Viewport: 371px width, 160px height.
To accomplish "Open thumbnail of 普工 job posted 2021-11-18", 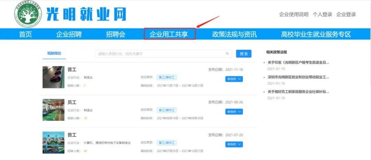I will pos(53,77).
